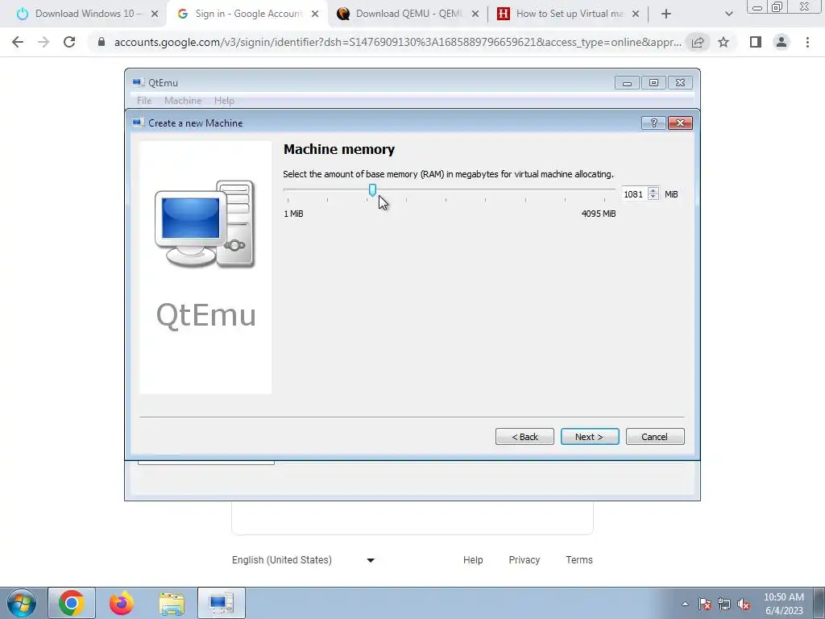825x619 pixels.
Task: Open the Action Center flag icon
Action: point(705,604)
